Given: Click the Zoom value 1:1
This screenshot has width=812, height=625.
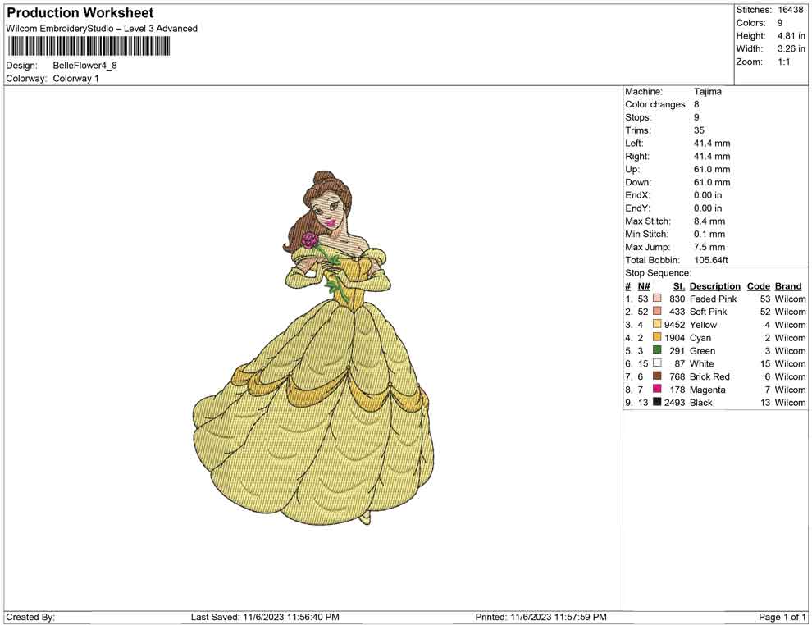Looking at the screenshot, I should (783, 62).
